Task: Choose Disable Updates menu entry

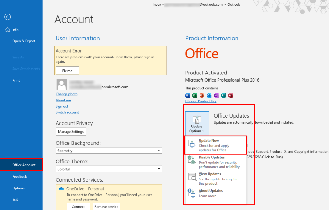Action: pyautogui.click(x=216, y=162)
